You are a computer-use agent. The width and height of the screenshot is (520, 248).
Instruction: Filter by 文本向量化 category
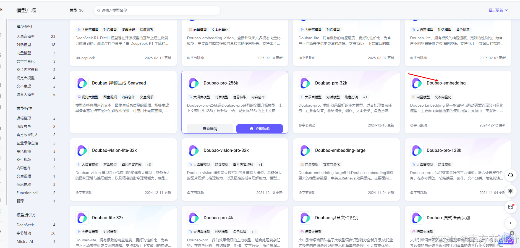coord(36,61)
